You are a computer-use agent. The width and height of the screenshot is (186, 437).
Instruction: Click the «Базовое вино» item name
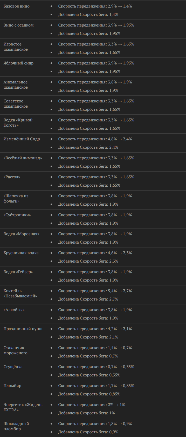pos(16,6)
